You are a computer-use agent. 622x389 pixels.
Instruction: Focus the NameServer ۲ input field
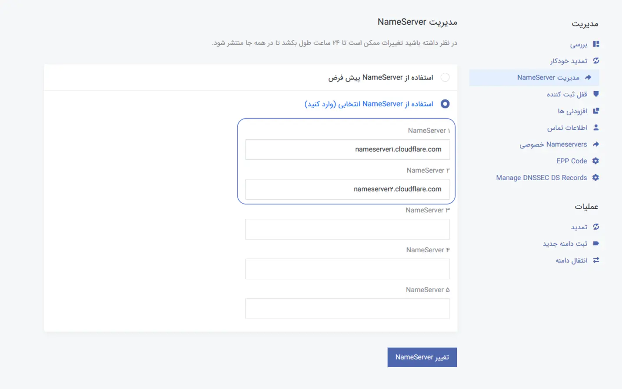click(x=347, y=189)
